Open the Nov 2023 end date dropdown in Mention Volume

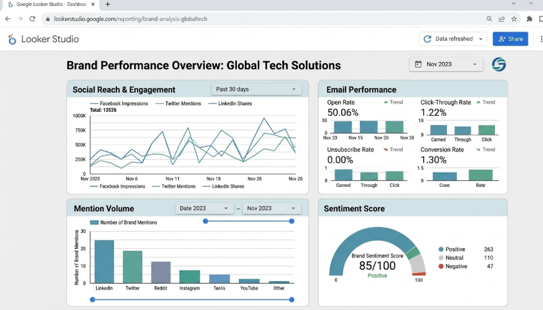[x=271, y=208]
